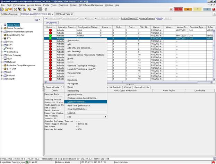Open the ONU Optics Module Info tab
Image resolution: width=216 pixels, height=164 pixels.
point(126,90)
